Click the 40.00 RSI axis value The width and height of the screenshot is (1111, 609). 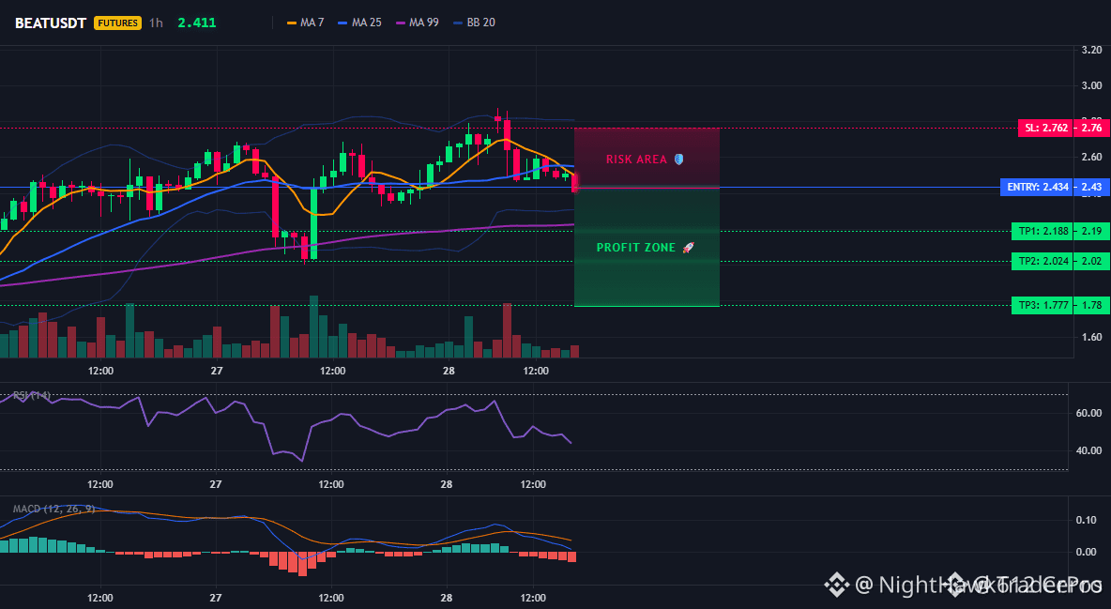[1089, 450]
